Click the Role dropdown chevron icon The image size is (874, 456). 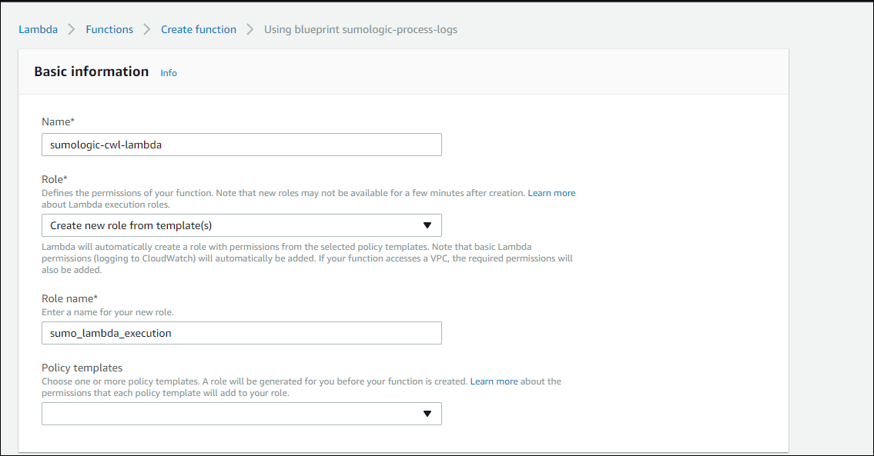coord(428,225)
